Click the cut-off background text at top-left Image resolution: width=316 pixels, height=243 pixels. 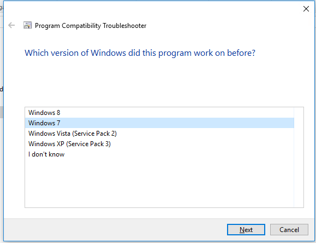click(1, 8)
